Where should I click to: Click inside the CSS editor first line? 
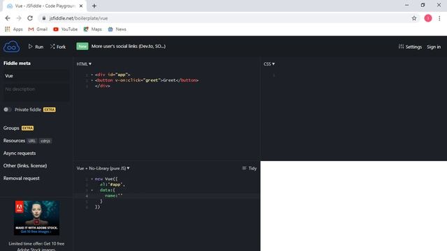[353, 75]
